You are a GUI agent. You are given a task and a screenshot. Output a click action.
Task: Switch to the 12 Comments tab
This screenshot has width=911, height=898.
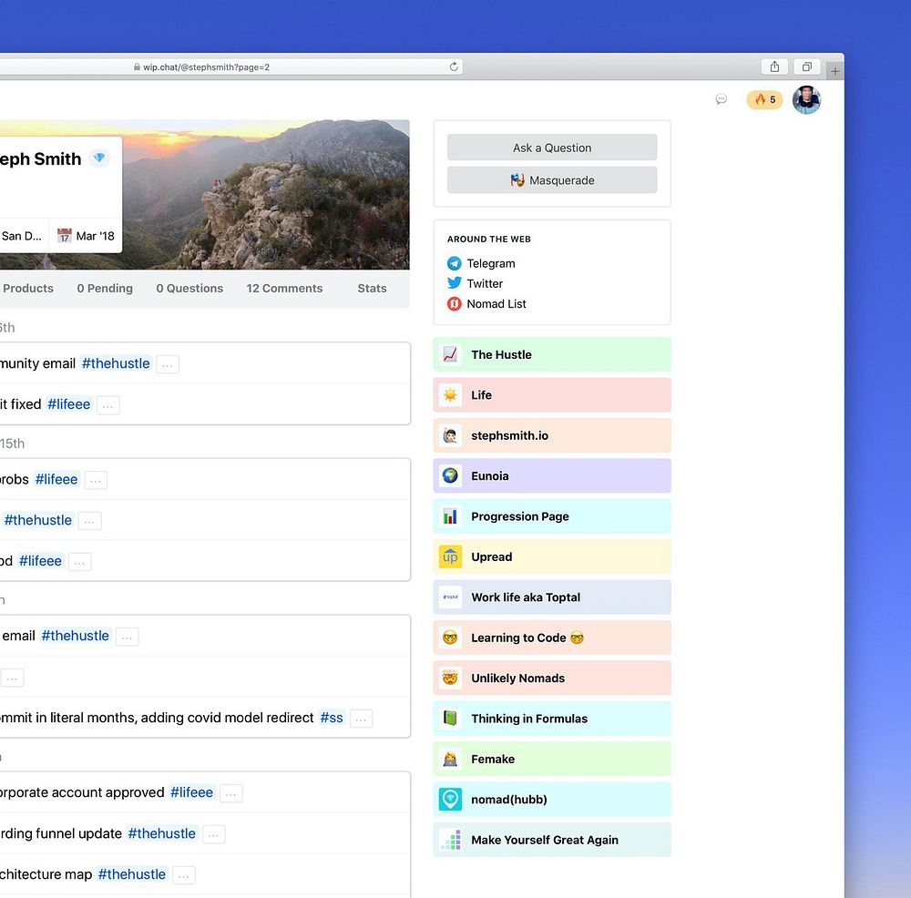point(284,288)
